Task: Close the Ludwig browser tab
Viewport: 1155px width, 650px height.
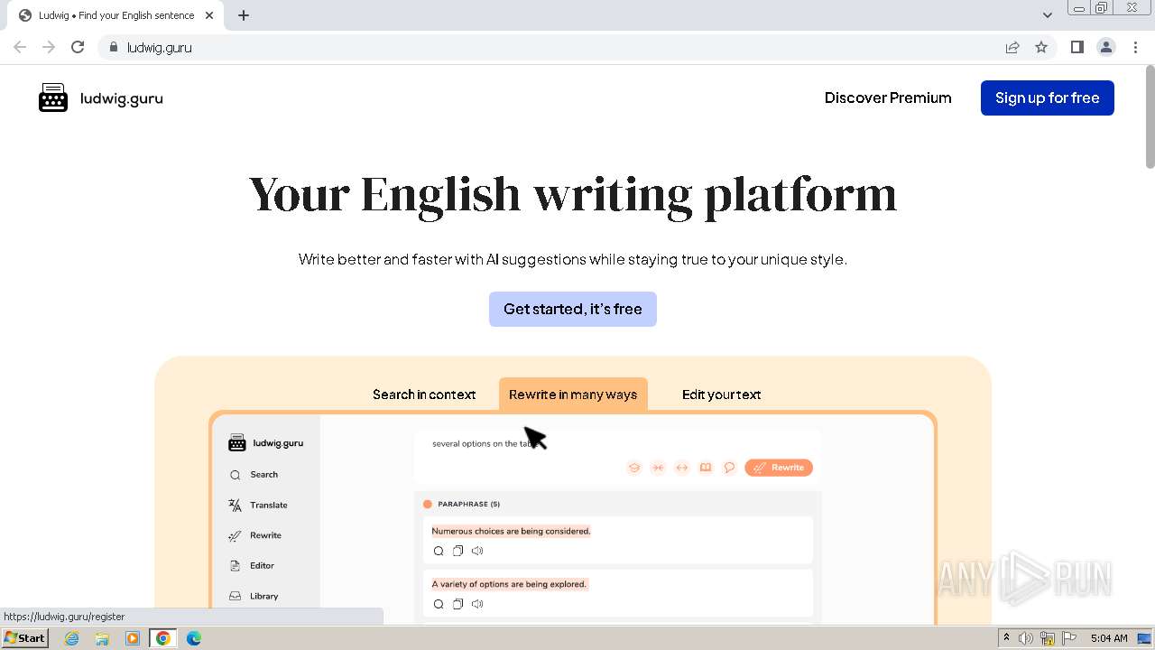Action: [x=209, y=15]
